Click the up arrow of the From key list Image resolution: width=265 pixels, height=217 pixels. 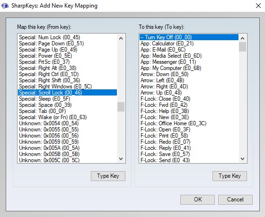click(x=121, y=38)
